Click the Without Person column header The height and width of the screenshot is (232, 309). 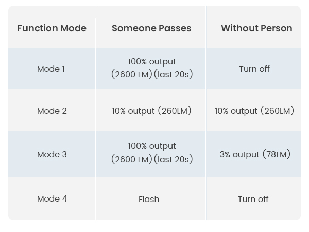click(256, 28)
